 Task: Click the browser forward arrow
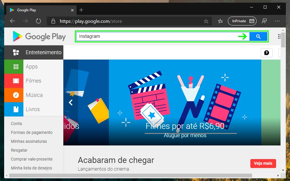(25, 21)
